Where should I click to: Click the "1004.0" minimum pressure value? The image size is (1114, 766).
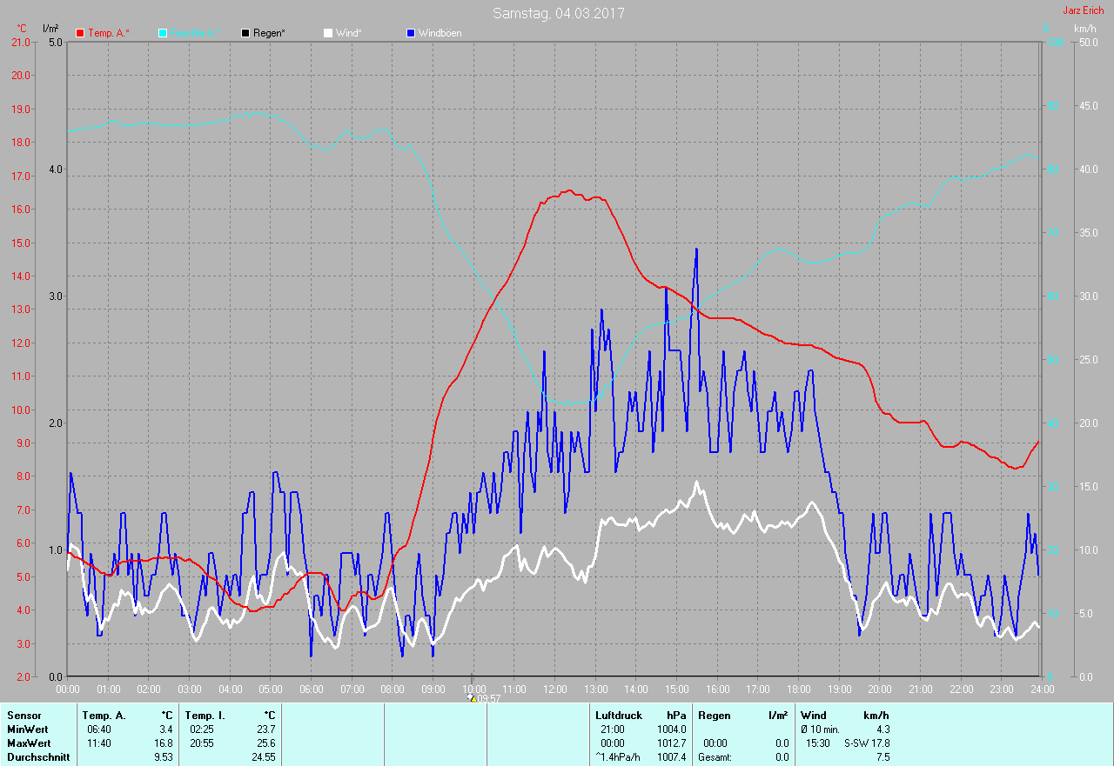[x=671, y=729]
